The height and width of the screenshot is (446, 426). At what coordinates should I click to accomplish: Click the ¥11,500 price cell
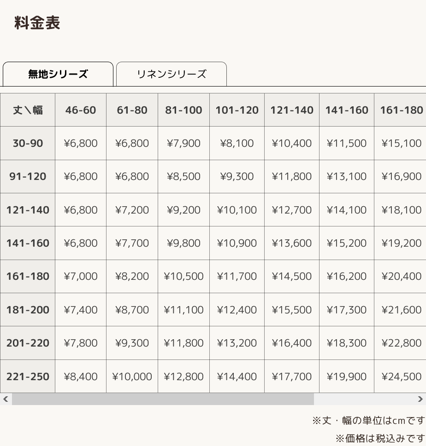pyautogui.click(x=347, y=143)
